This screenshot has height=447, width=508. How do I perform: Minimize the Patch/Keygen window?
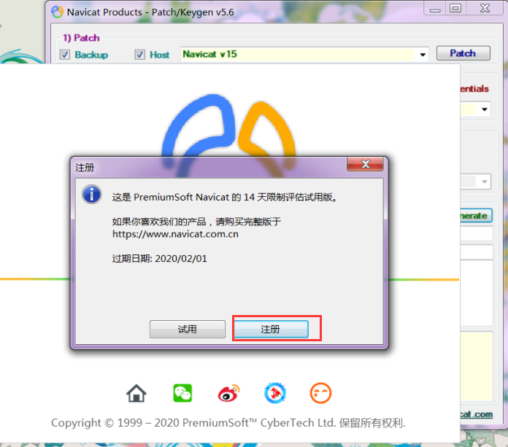point(435,9)
